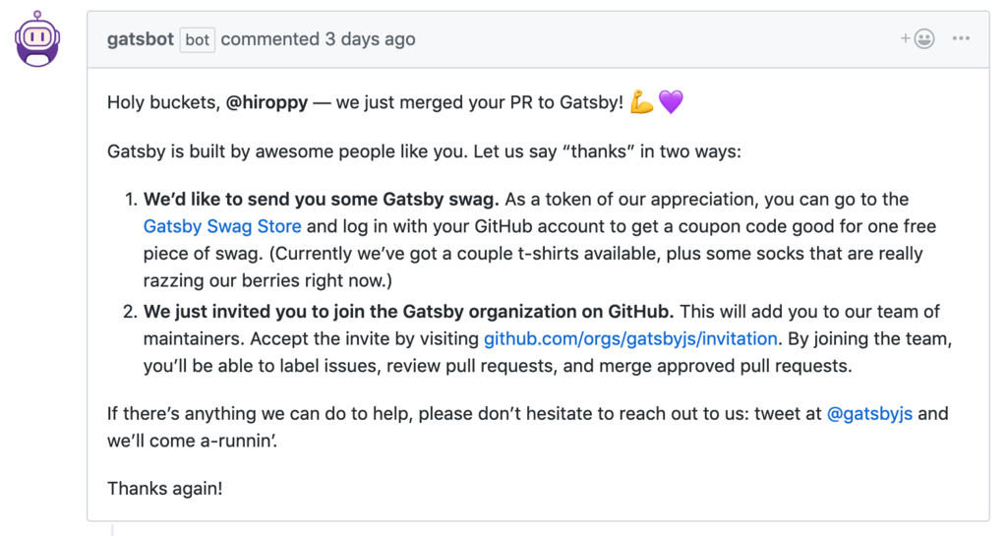Click the plus sign beside the reaction smiley

tap(905, 38)
